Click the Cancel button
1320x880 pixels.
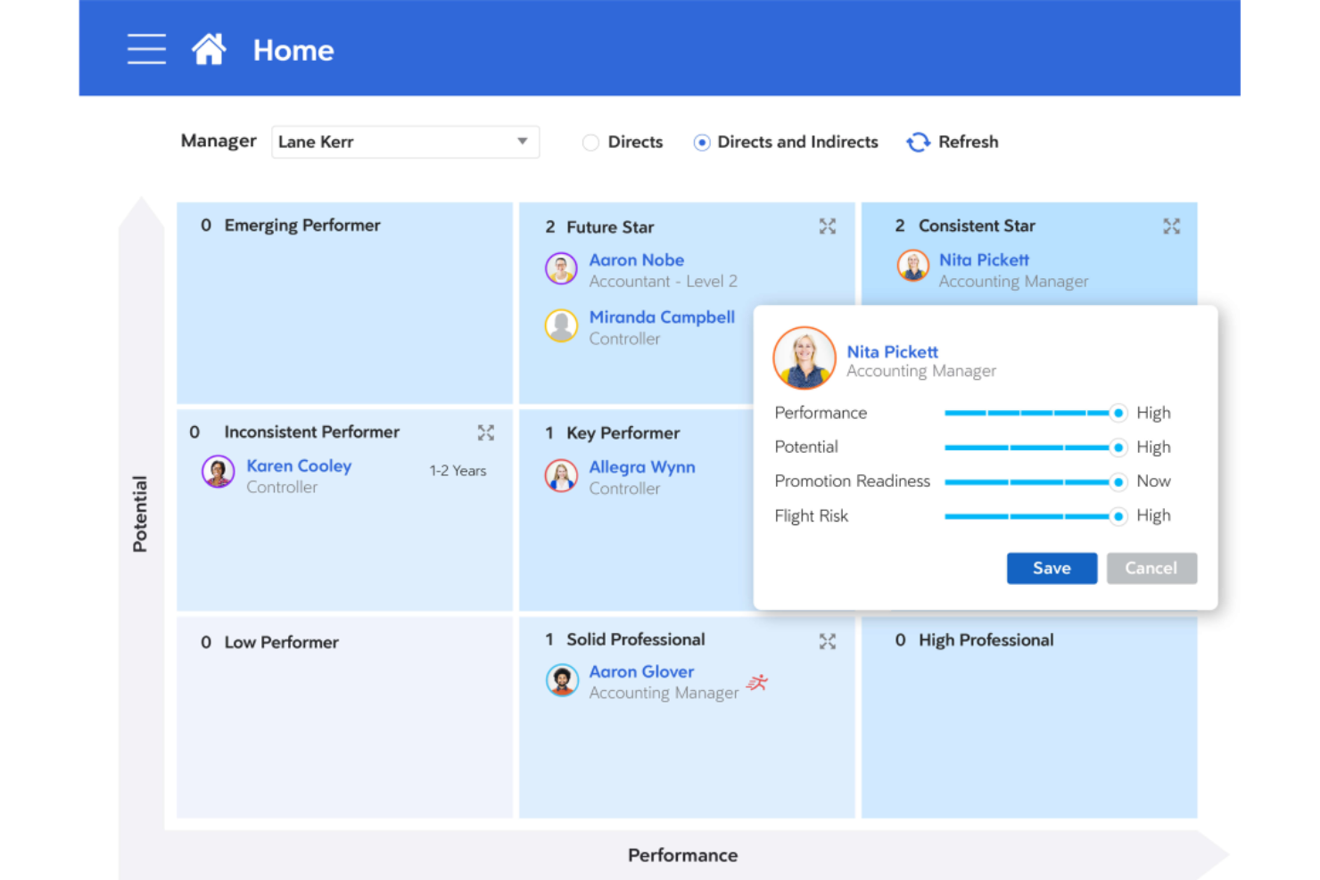point(1151,568)
